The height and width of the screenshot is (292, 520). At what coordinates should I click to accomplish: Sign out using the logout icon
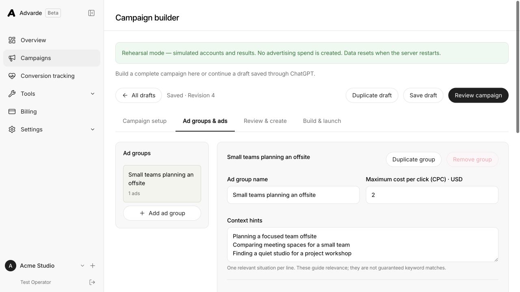(92, 282)
